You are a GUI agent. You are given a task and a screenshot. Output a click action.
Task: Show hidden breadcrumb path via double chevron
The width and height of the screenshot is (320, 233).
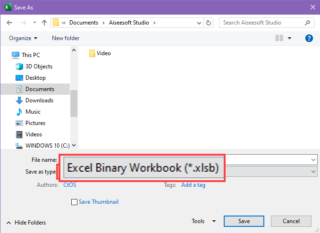tap(64, 23)
